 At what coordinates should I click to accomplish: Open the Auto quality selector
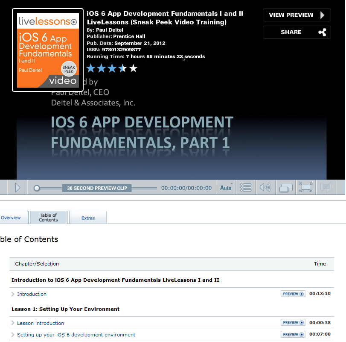click(226, 188)
